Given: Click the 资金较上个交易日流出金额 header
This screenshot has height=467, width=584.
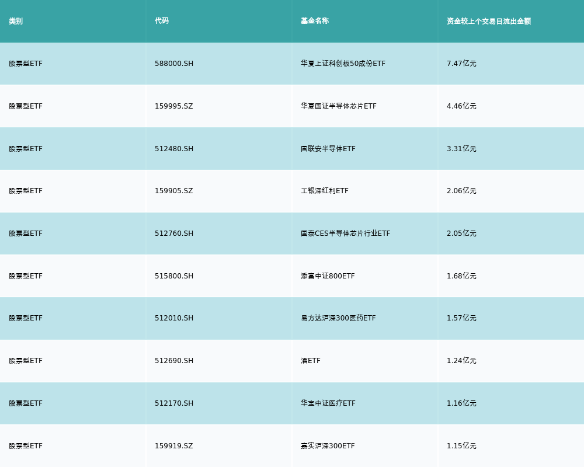Looking at the screenshot, I should [489, 21].
